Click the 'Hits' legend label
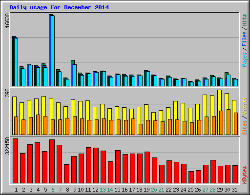Viewport: 250px width, 195px height. [245, 20]
